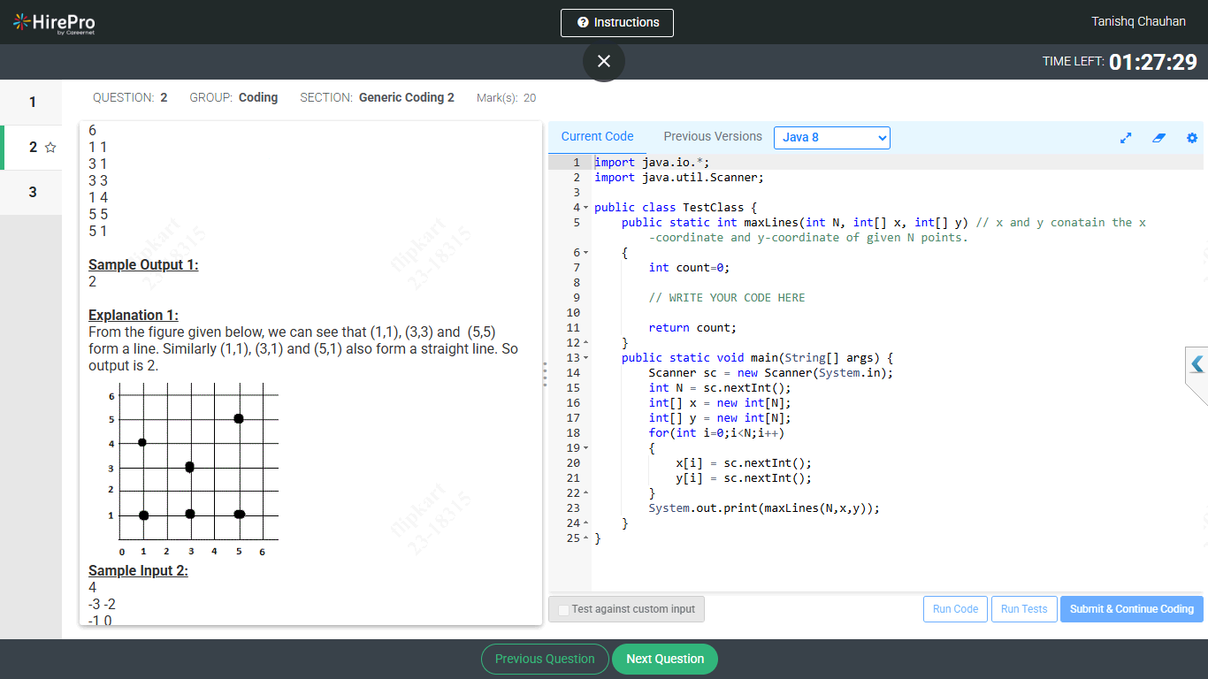The height and width of the screenshot is (679, 1208).
Task: Go to question 1 in sidebar
Action: click(33, 102)
